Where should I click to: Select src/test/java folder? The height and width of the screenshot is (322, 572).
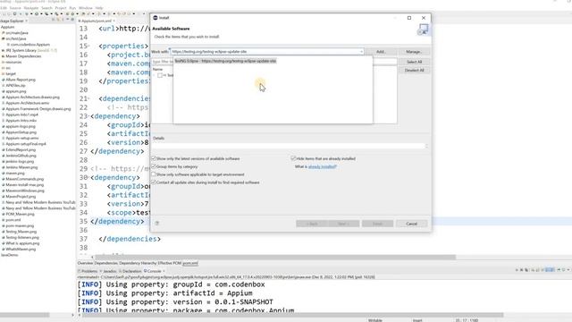point(15,38)
